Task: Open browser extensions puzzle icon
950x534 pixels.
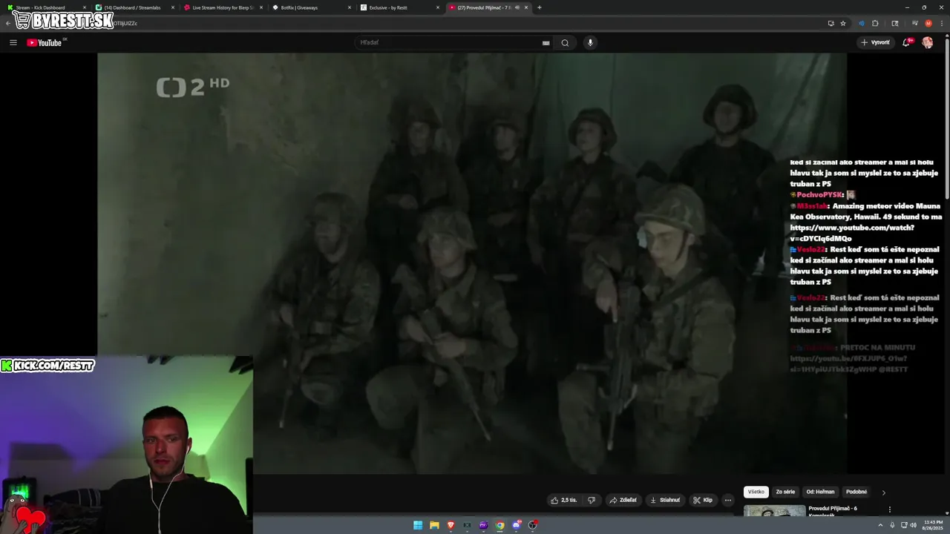Action: pos(875,23)
